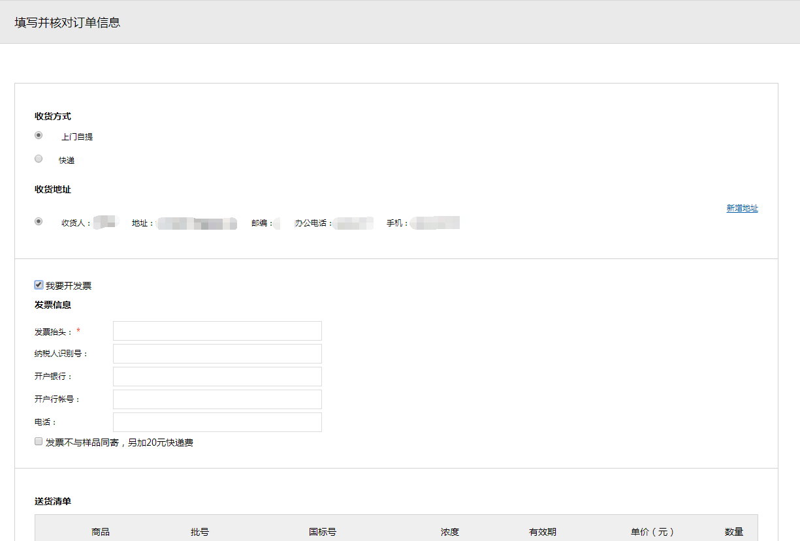Click the 送货清单 section heading
This screenshot has width=800, height=541.
pyautogui.click(x=53, y=501)
